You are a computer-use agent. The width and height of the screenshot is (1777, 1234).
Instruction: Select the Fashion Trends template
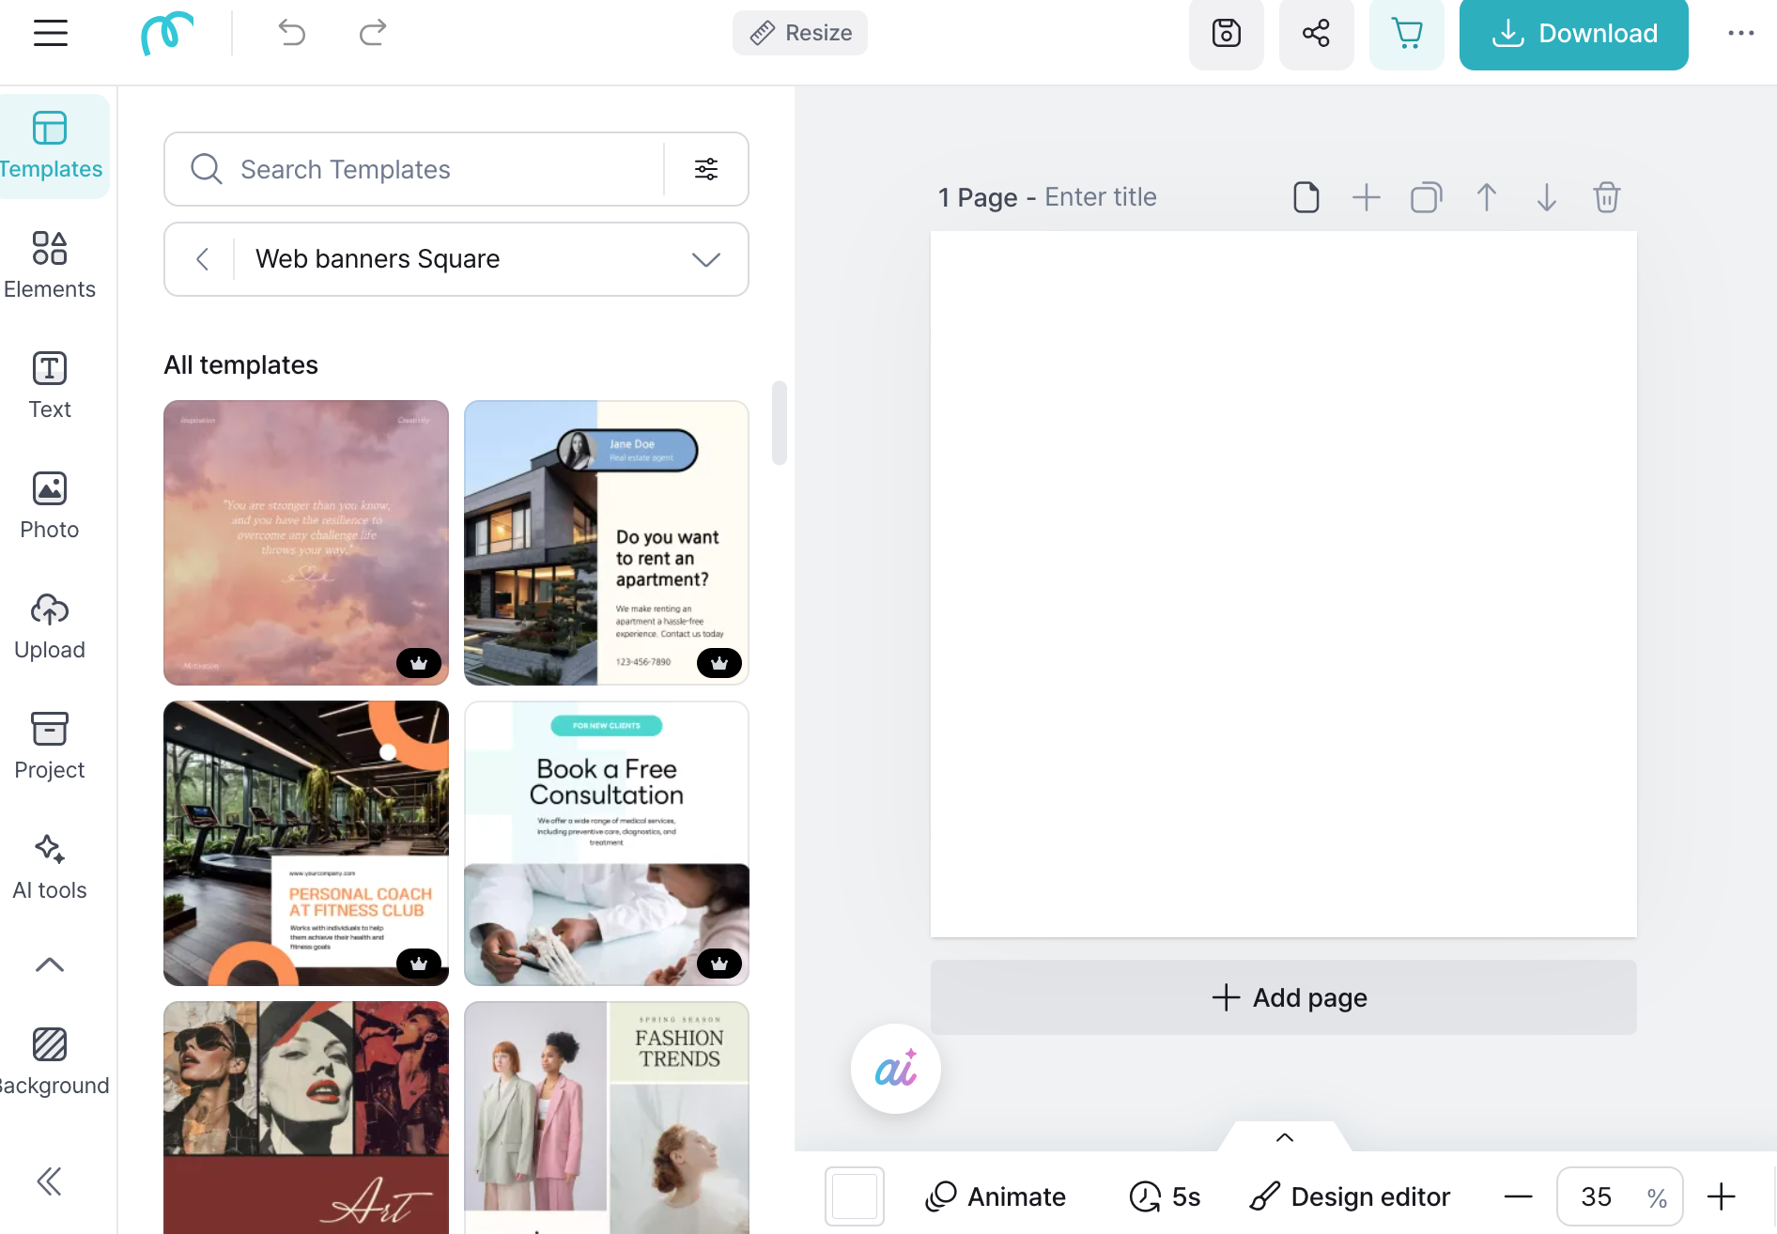(x=607, y=1118)
